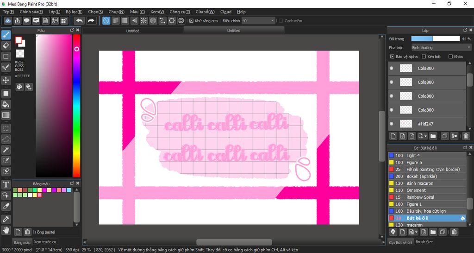Select the Rainbow Spiral brush
The height and width of the screenshot is (253, 474).
point(427,197)
